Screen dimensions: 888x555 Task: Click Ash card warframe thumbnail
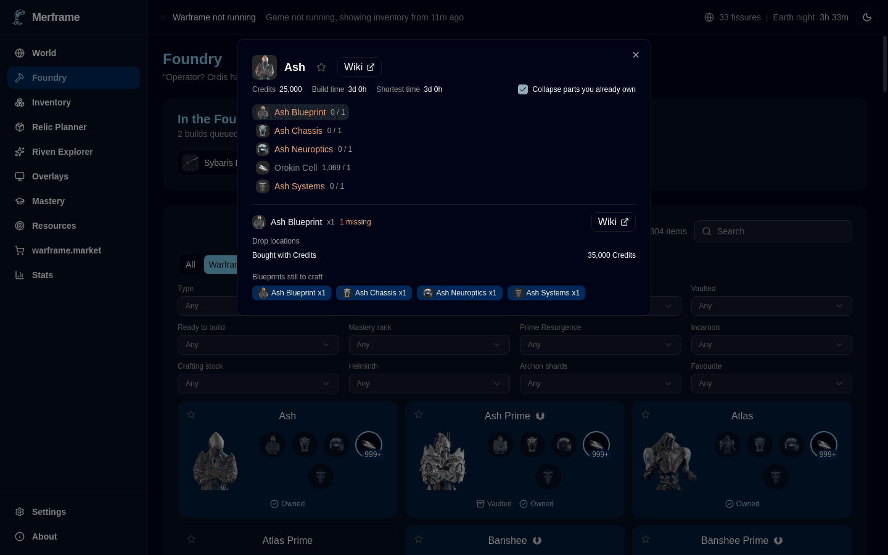tap(215, 461)
